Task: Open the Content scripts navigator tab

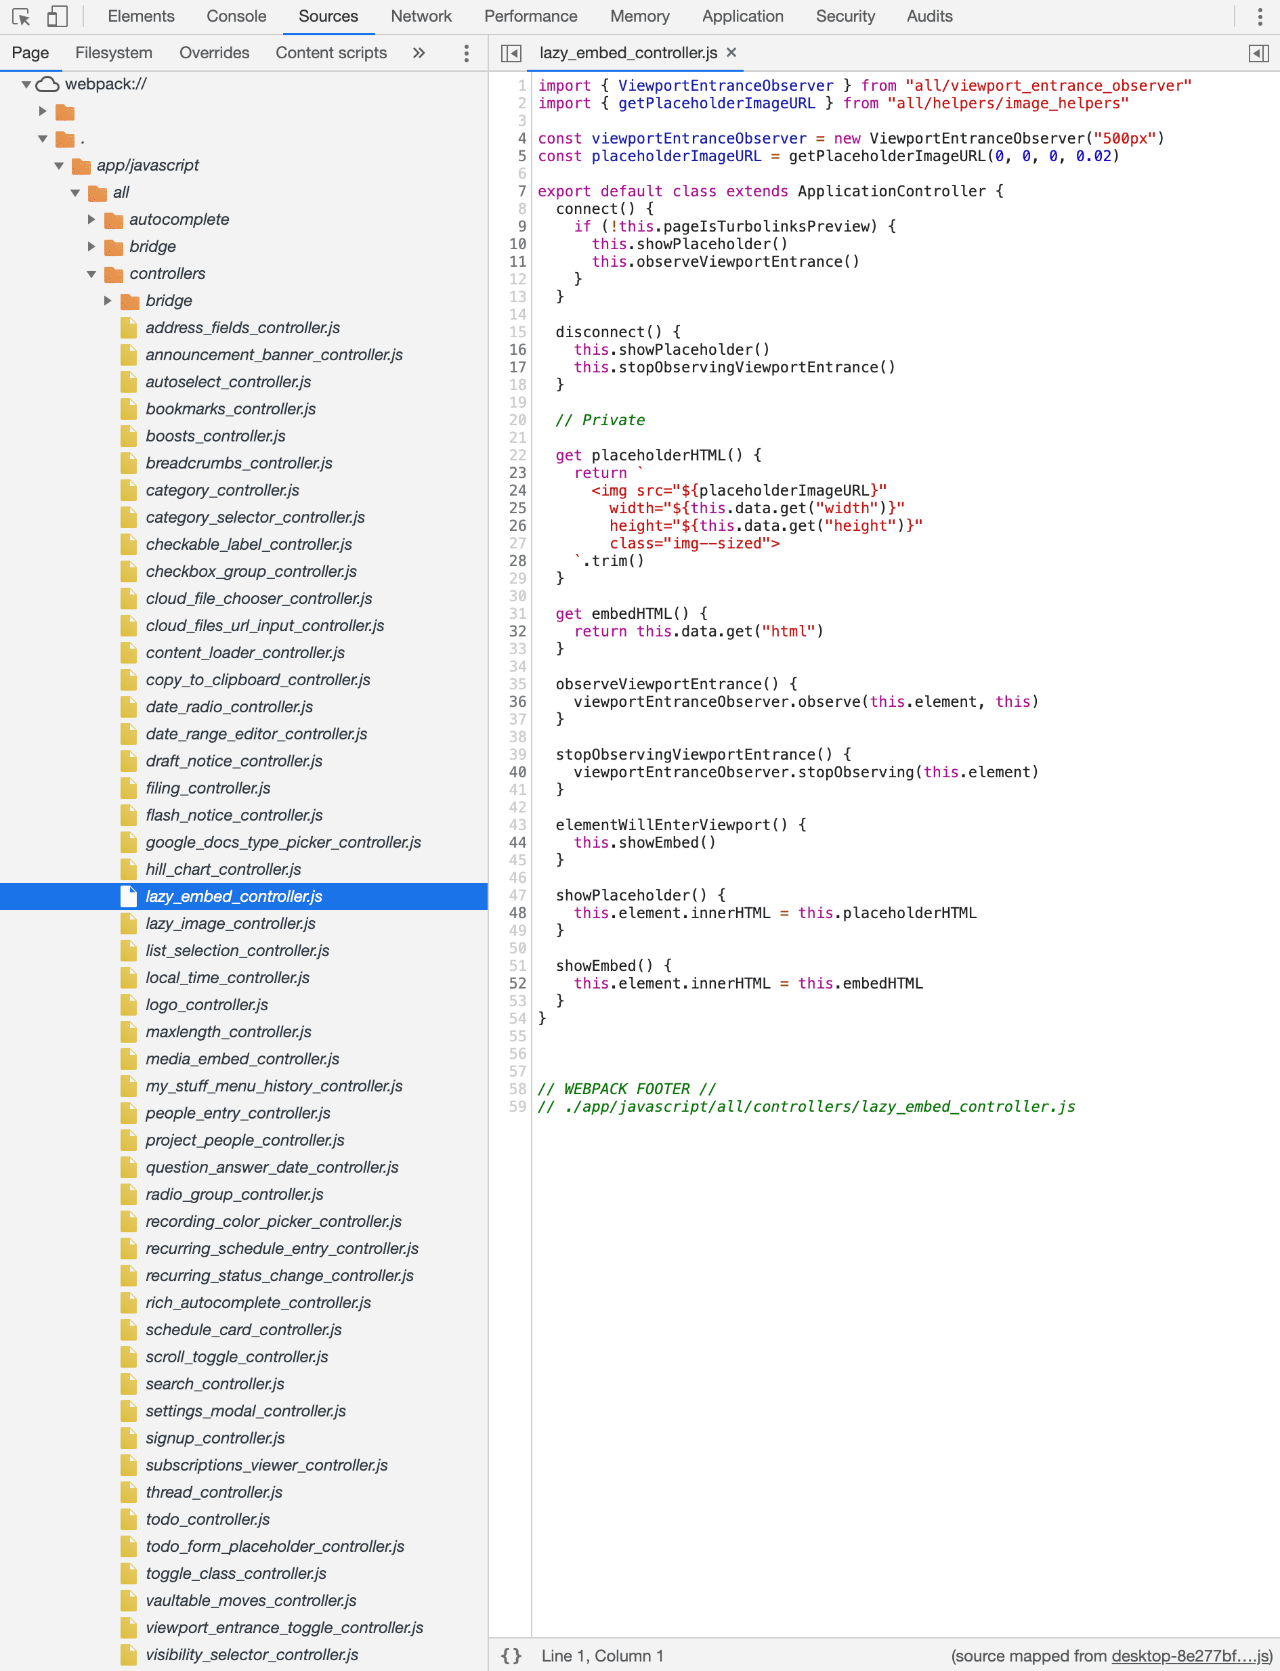Action: [x=331, y=53]
